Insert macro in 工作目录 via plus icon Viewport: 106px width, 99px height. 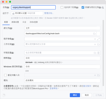coord(95,44)
